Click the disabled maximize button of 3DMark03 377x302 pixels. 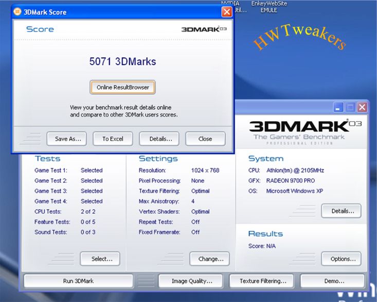point(350,107)
